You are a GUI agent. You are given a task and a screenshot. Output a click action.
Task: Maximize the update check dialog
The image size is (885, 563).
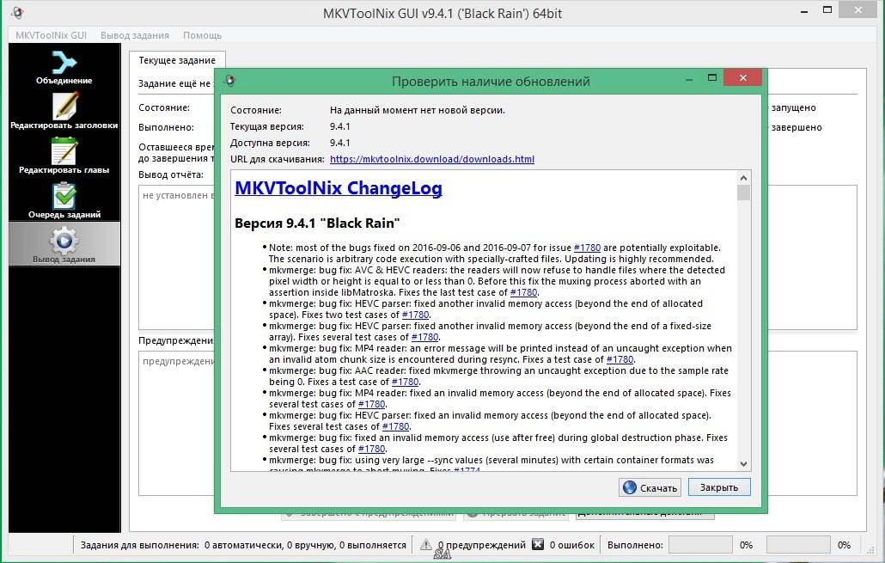click(x=712, y=78)
